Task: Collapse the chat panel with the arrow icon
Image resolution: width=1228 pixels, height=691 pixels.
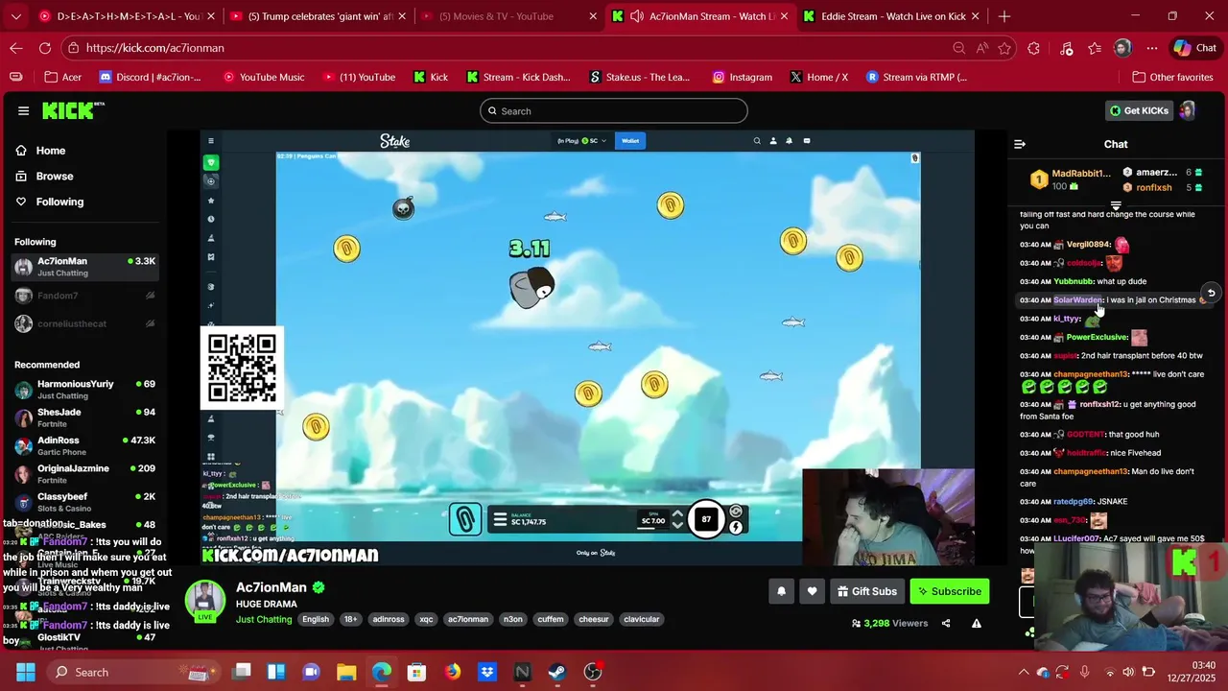Action: click(x=1020, y=144)
